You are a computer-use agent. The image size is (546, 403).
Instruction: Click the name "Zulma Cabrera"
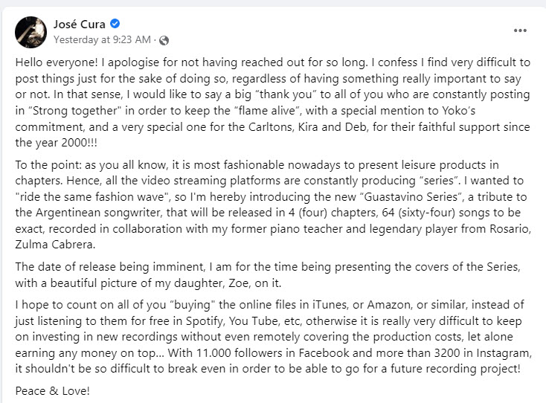54,245
